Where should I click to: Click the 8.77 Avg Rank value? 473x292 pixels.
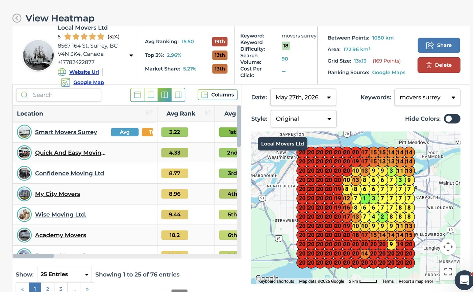click(175, 173)
